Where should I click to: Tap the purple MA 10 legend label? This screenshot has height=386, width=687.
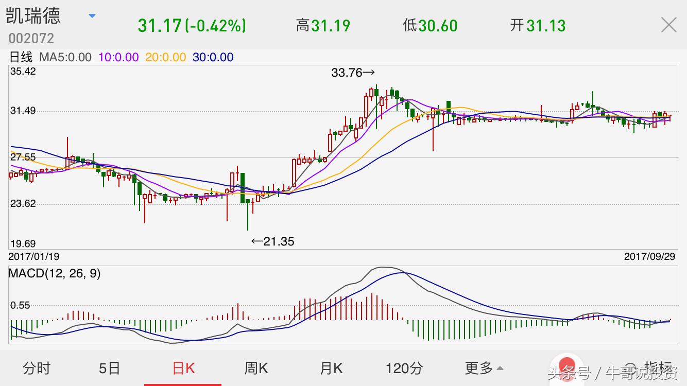pyautogui.click(x=118, y=57)
